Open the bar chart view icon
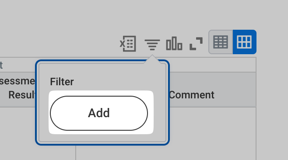 tap(174, 43)
